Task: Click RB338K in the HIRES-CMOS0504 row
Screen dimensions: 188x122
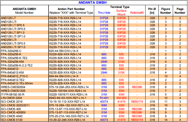Action: (137, 87)
